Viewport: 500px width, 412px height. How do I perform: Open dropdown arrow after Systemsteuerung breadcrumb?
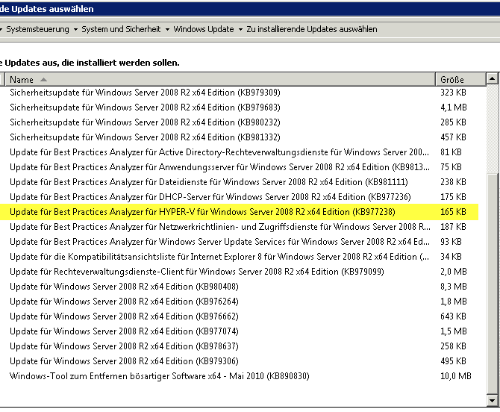(x=75, y=30)
